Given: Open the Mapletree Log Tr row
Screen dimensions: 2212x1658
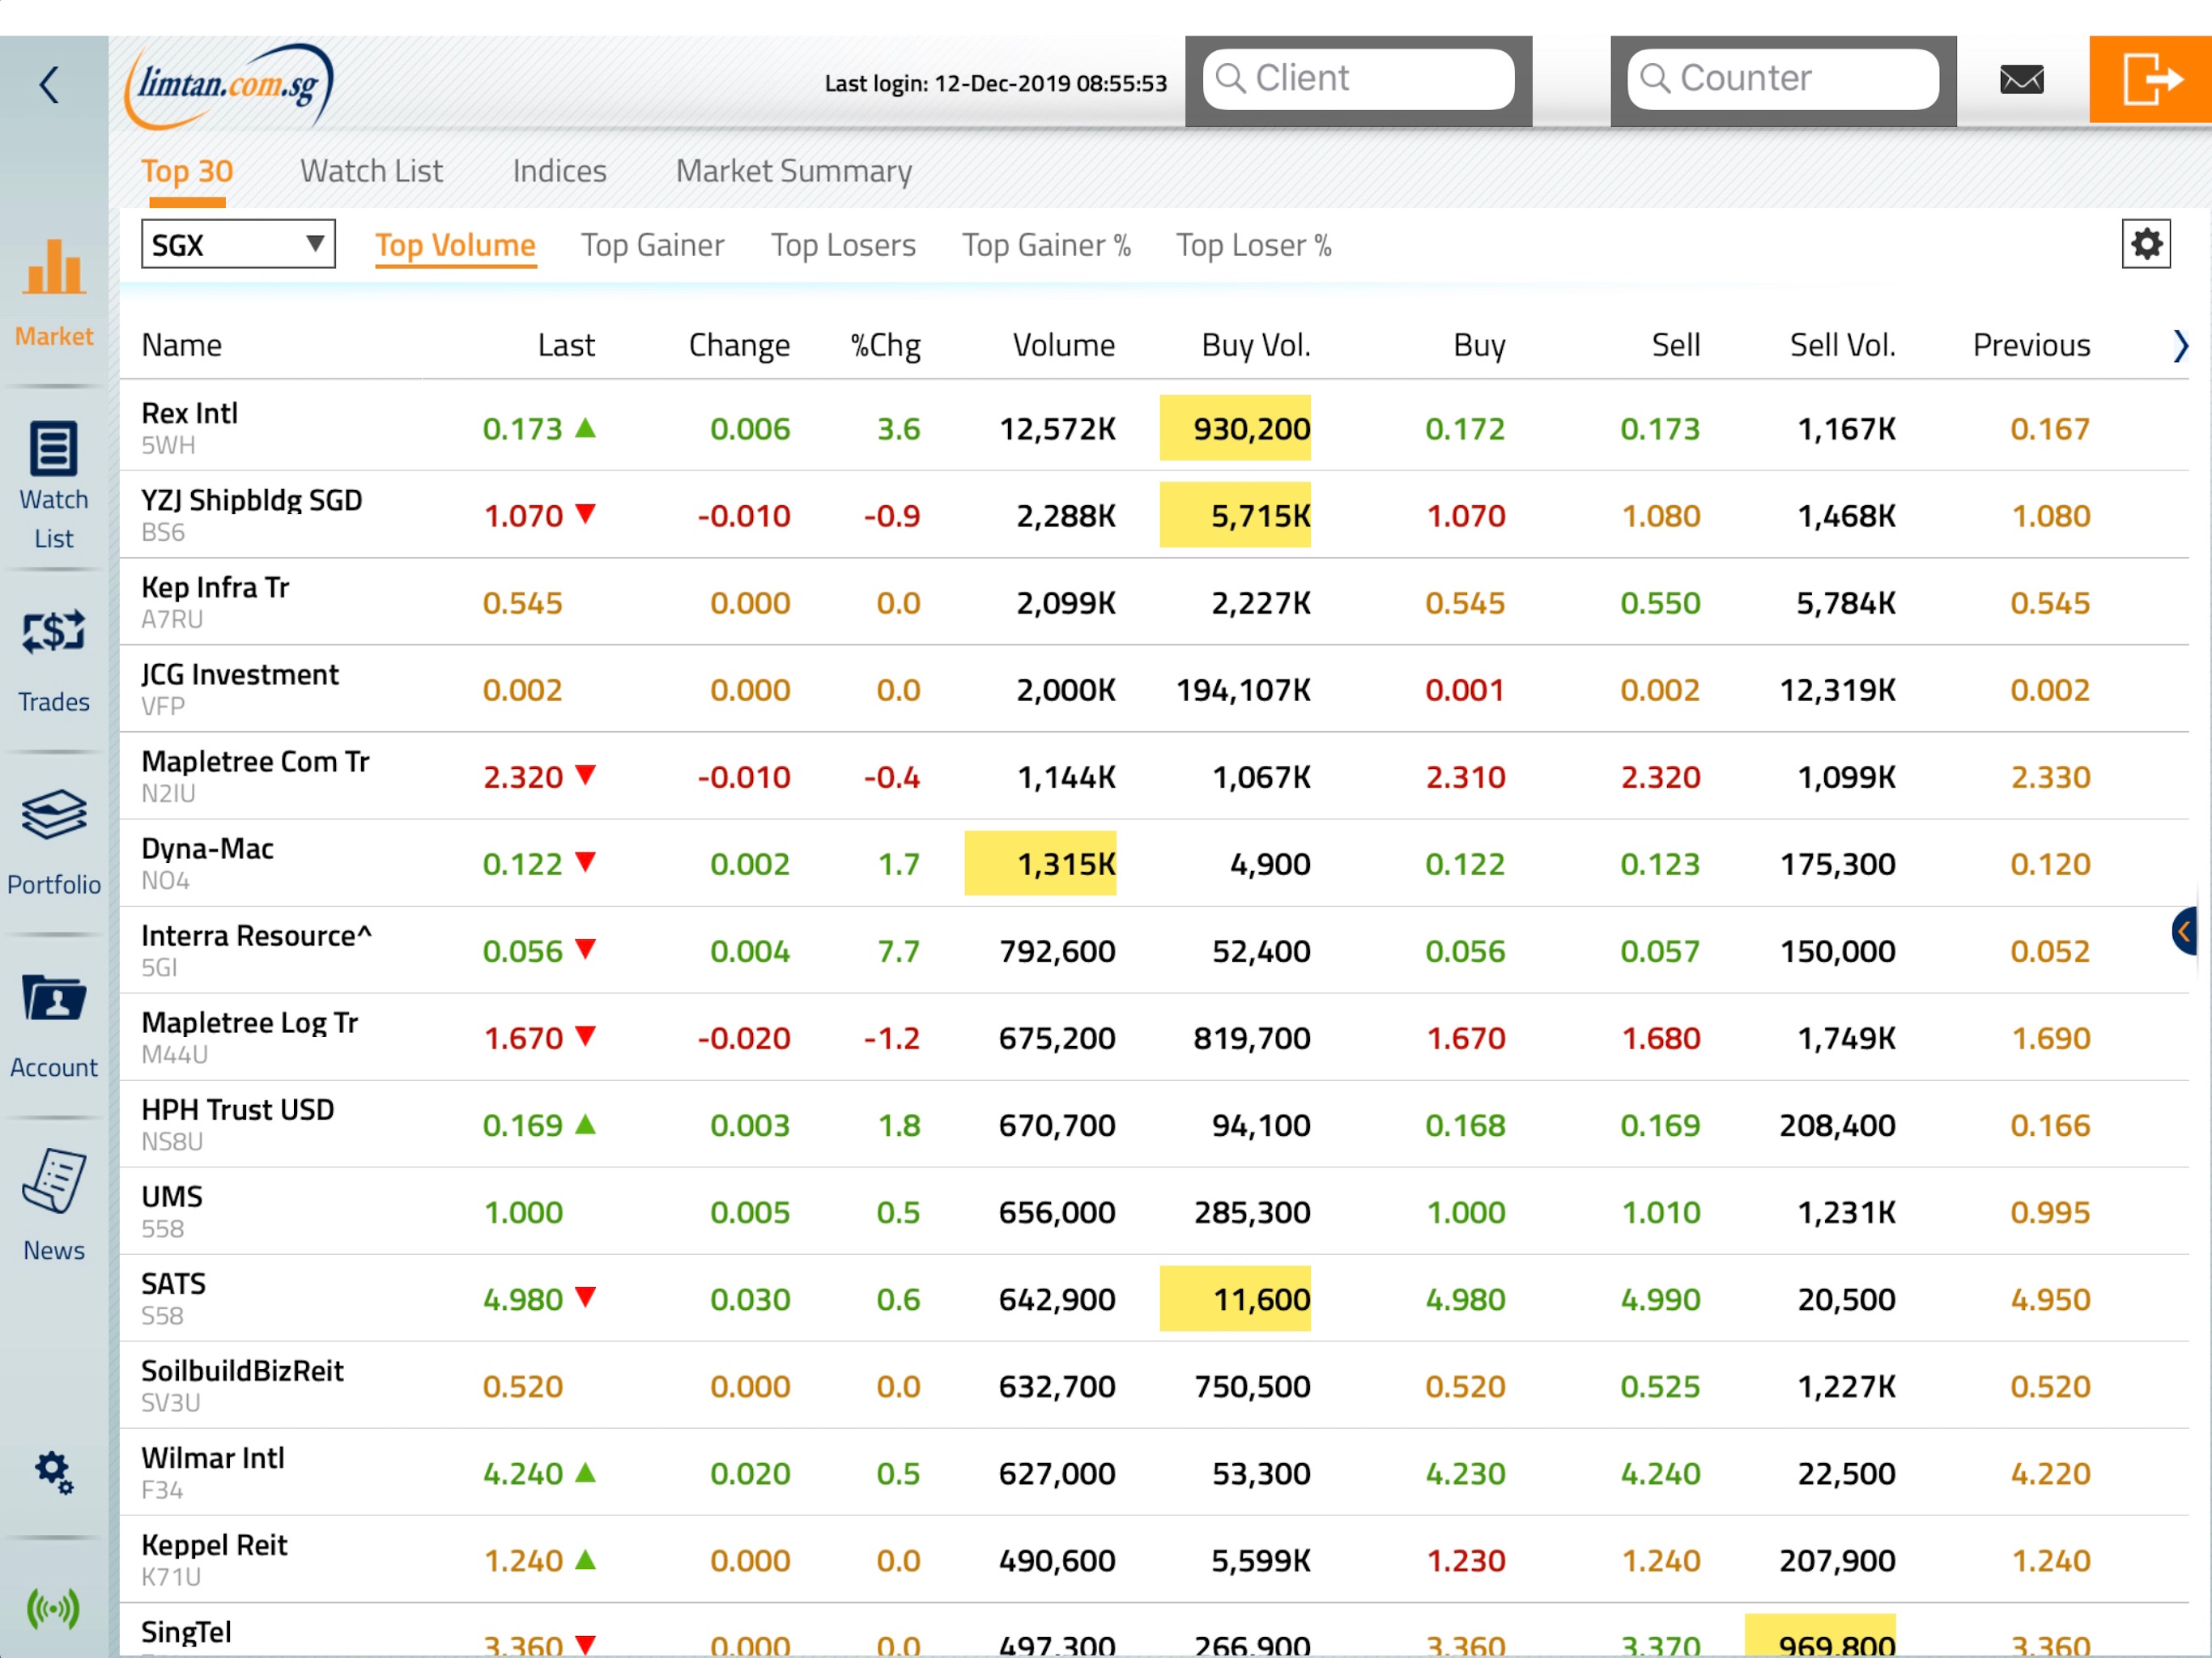Looking at the screenshot, I should (x=1154, y=1036).
